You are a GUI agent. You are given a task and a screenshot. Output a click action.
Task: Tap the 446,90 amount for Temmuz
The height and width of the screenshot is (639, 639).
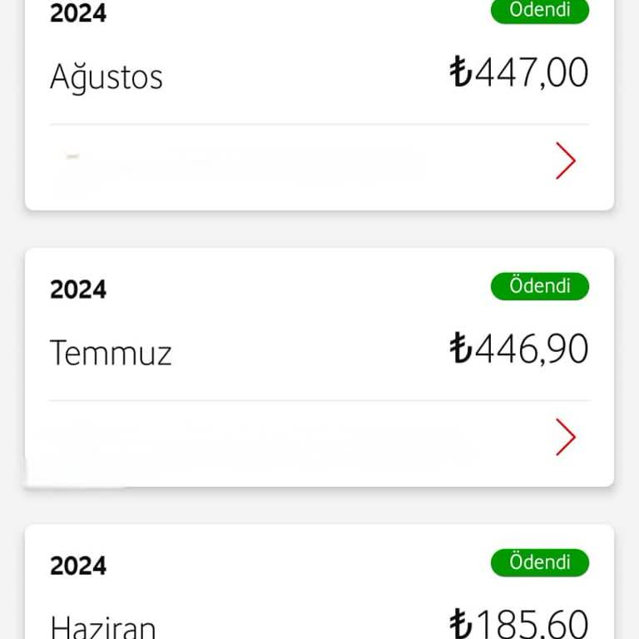[532, 349]
